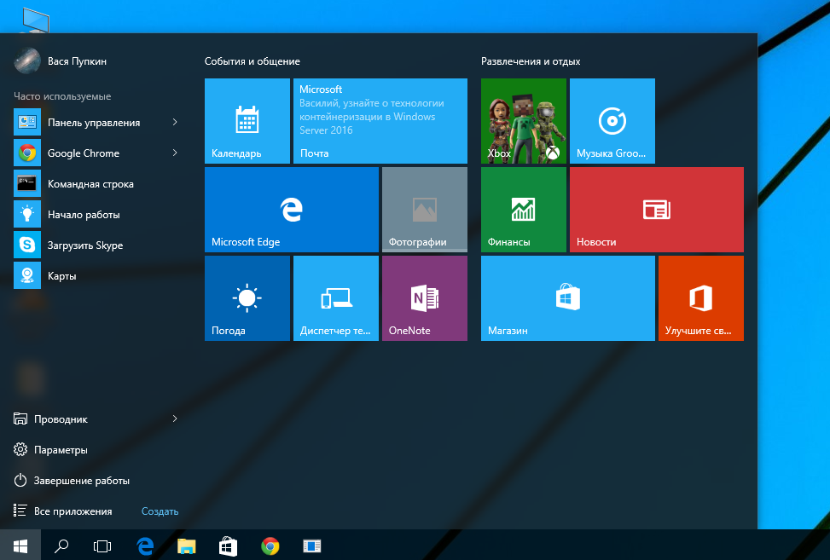
Task: Click the Панель управления list icon
Action: coord(27,122)
